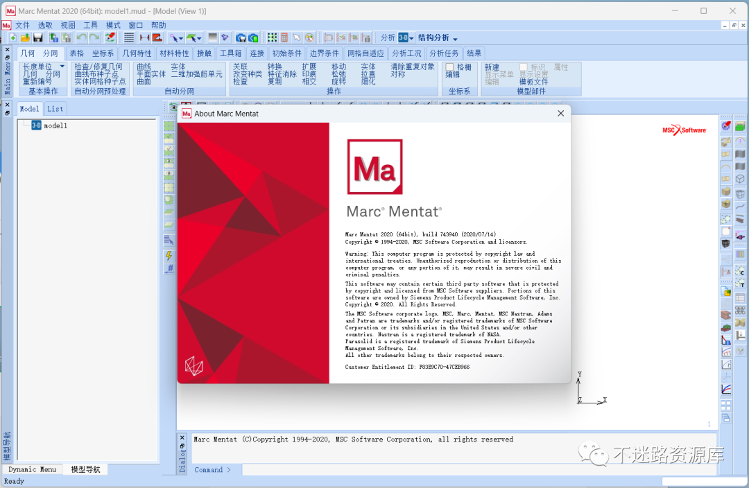Switch to the 结果 tab
The image size is (749, 488).
coord(474,53)
